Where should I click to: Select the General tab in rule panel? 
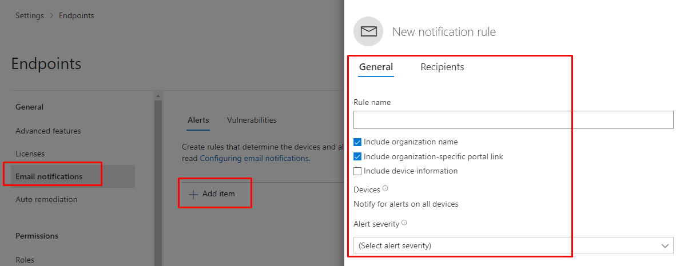(x=376, y=67)
